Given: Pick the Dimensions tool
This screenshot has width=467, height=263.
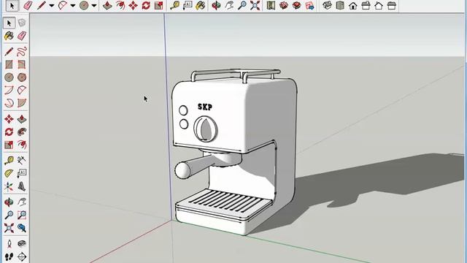Looking at the screenshot, I should click(22, 161).
